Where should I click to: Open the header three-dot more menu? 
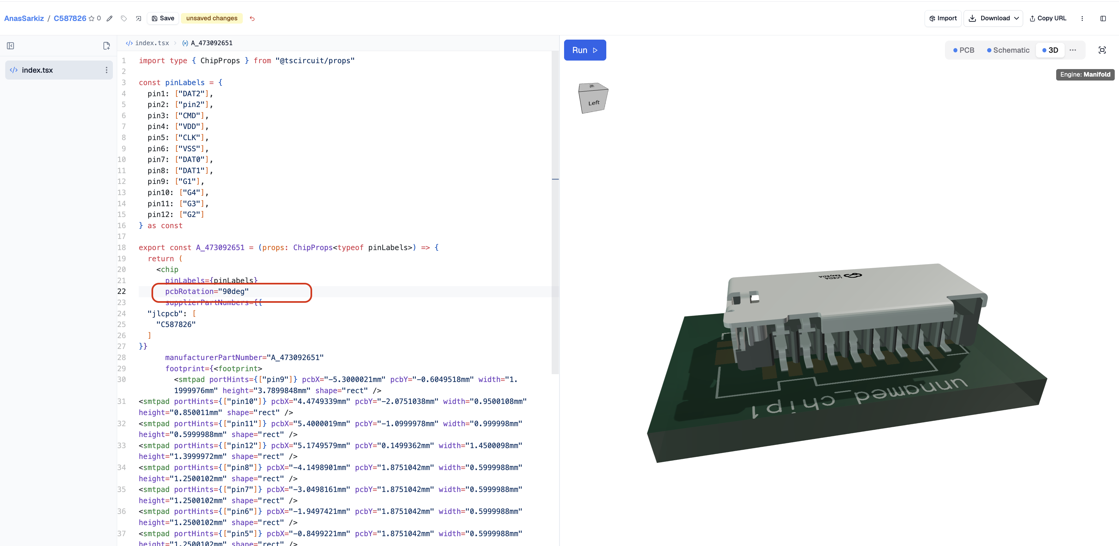[1082, 18]
